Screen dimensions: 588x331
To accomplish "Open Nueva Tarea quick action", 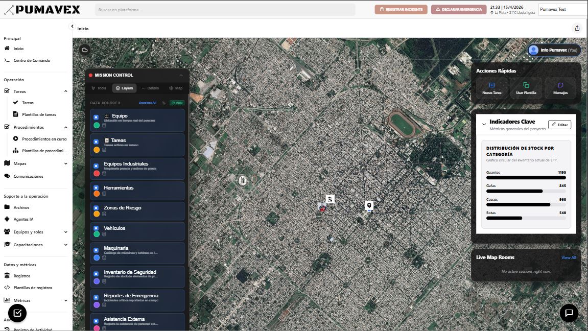I will coord(491,88).
